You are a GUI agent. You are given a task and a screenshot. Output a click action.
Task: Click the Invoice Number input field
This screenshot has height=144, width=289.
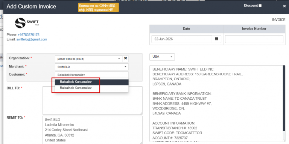point(254,39)
